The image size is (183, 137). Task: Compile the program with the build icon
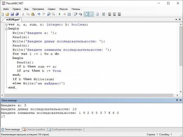coord(69,14)
